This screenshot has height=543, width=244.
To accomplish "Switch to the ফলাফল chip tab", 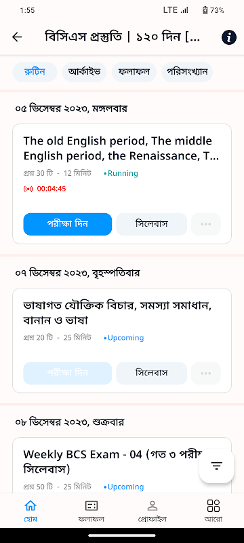I will click(134, 73).
